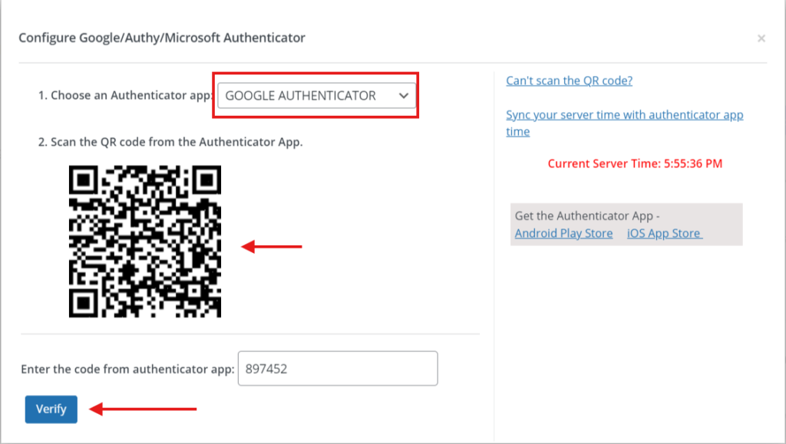Click the QR code image

click(145, 242)
